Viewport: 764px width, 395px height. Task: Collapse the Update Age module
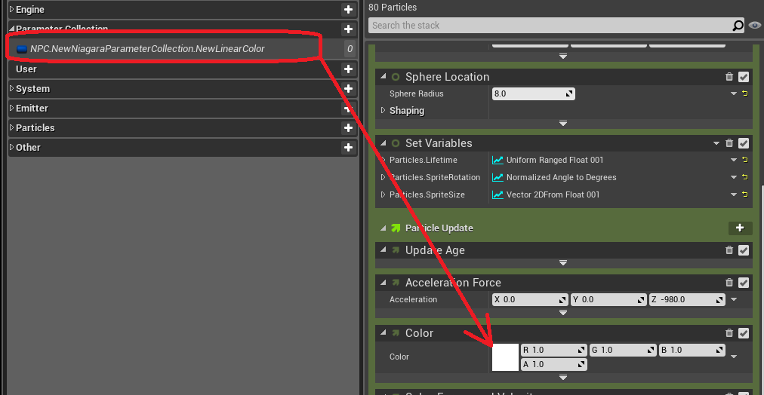[x=383, y=250]
